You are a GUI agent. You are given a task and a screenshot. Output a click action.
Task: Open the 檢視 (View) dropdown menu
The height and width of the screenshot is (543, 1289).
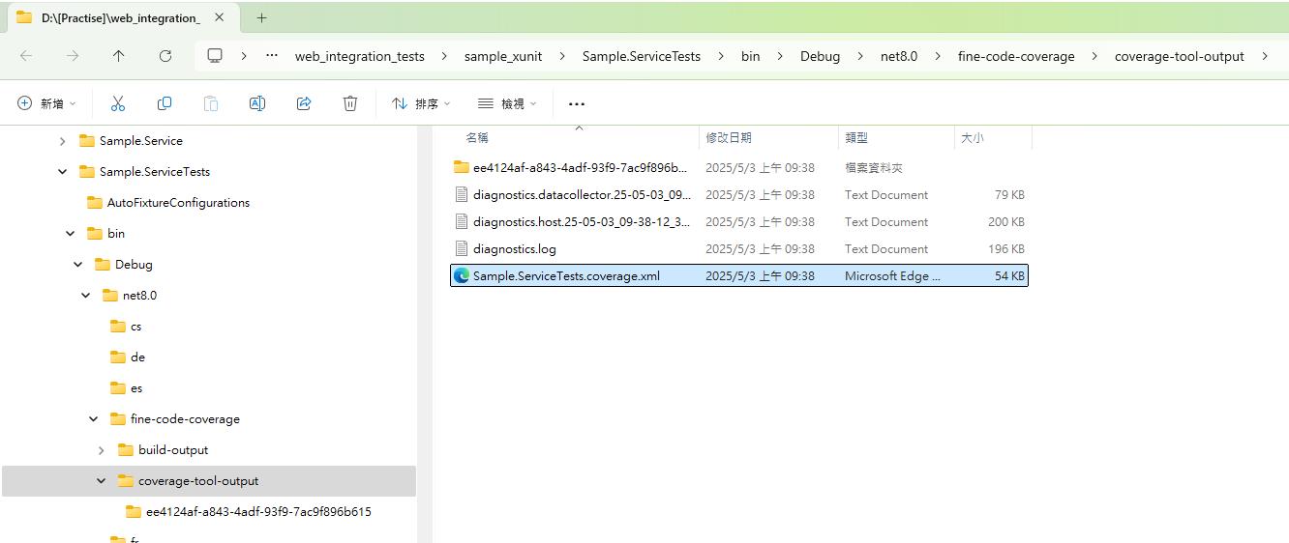[x=507, y=103]
